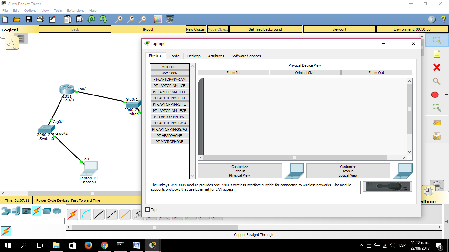Open the drawing color palette dialog
Viewport: 449px width, 252px height.
click(157, 19)
